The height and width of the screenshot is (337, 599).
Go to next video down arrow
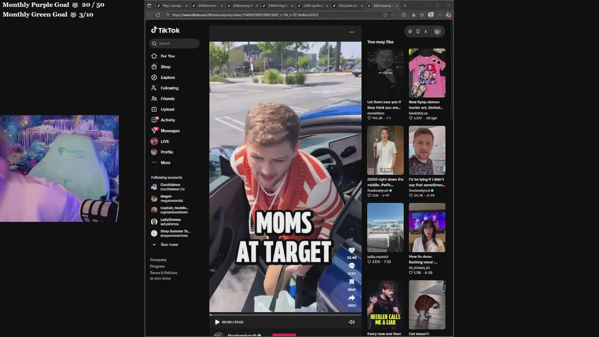click(352, 239)
